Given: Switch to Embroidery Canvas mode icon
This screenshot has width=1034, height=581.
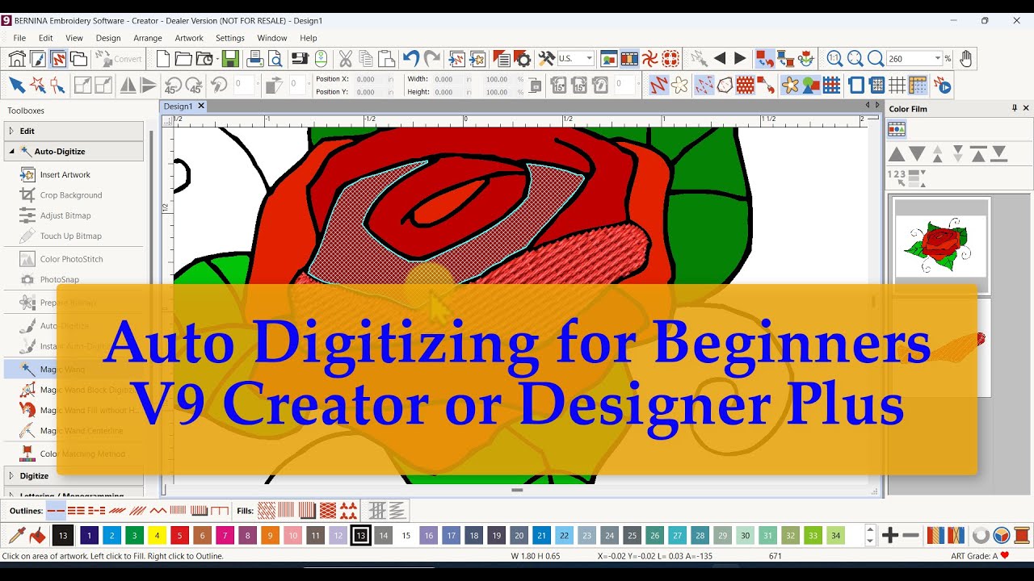Looking at the screenshot, I should coord(58,58).
